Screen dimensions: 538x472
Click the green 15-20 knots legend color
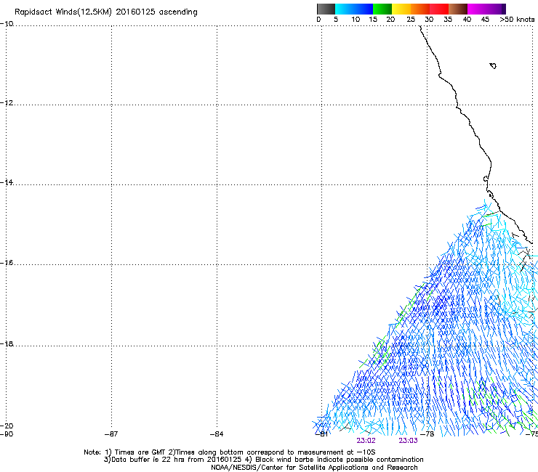point(382,9)
